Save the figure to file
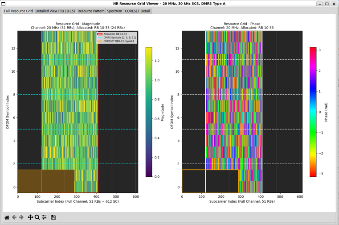 coord(53,217)
